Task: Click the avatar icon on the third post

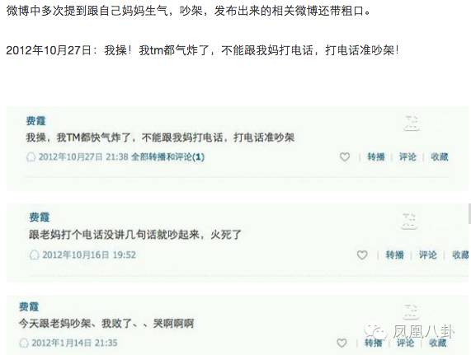Action: point(410,312)
